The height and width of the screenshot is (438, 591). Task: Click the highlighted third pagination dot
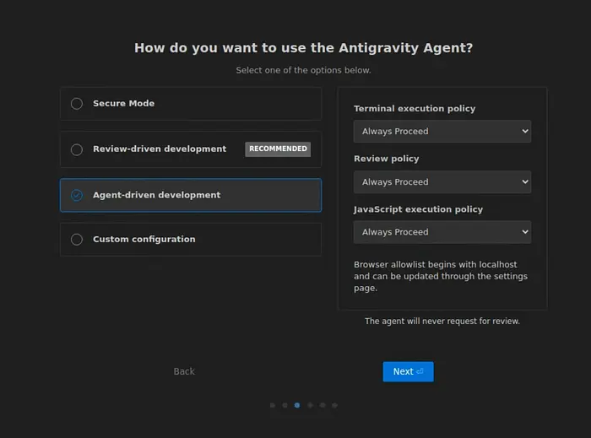[x=297, y=405]
